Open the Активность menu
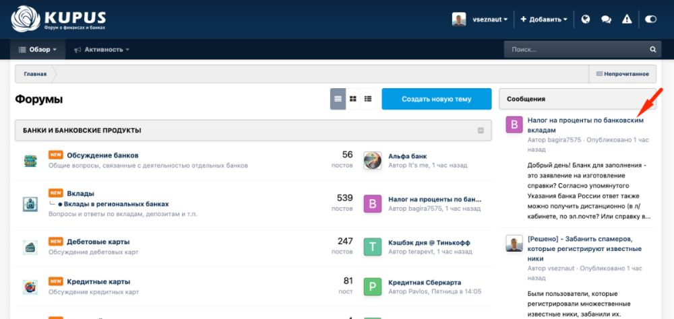Screen dimensions: 674x319 [x=102, y=50]
